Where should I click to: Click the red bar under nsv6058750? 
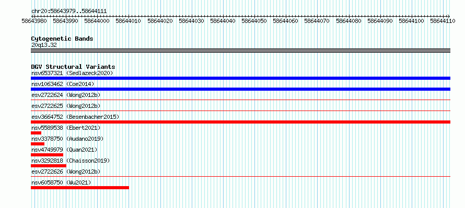pyautogui.click(x=80, y=188)
